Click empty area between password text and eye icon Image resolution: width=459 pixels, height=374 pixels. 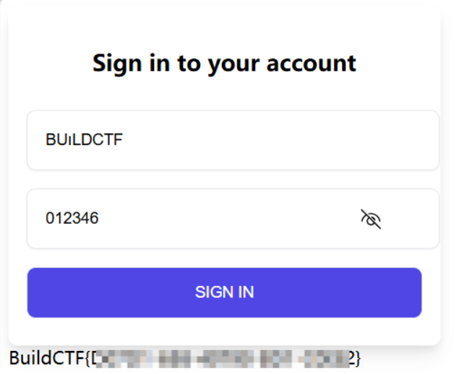click(228, 219)
